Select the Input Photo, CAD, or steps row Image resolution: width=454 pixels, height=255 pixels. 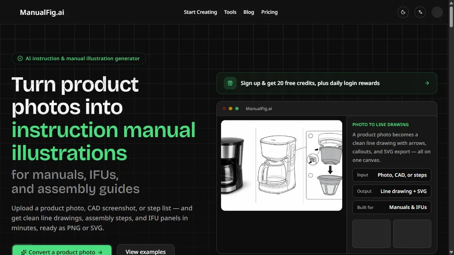point(392,175)
